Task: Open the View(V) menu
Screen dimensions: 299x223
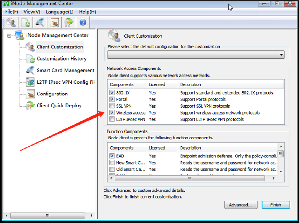Action: tap(32, 12)
